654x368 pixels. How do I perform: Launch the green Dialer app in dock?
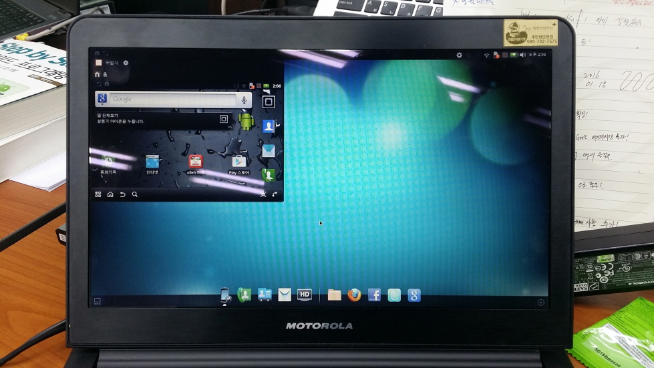244,295
